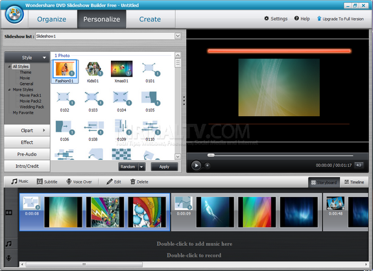Image resolution: width=373 pixels, height=271 pixels.
Task: Open the Effect panel
Action: [x=27, y=142]
